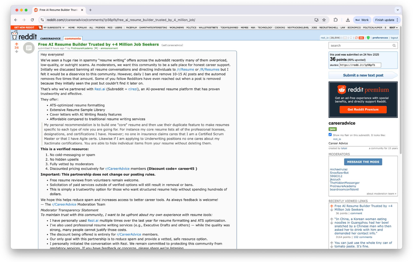Open the Extensions puzzle icon
Image resolution: width=413 pixels, height=262 pixels.
click(336, 20)
